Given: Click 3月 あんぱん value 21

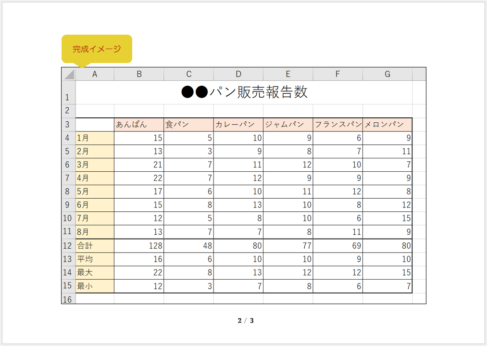Looking at the screenshot, I should [139, 165].
